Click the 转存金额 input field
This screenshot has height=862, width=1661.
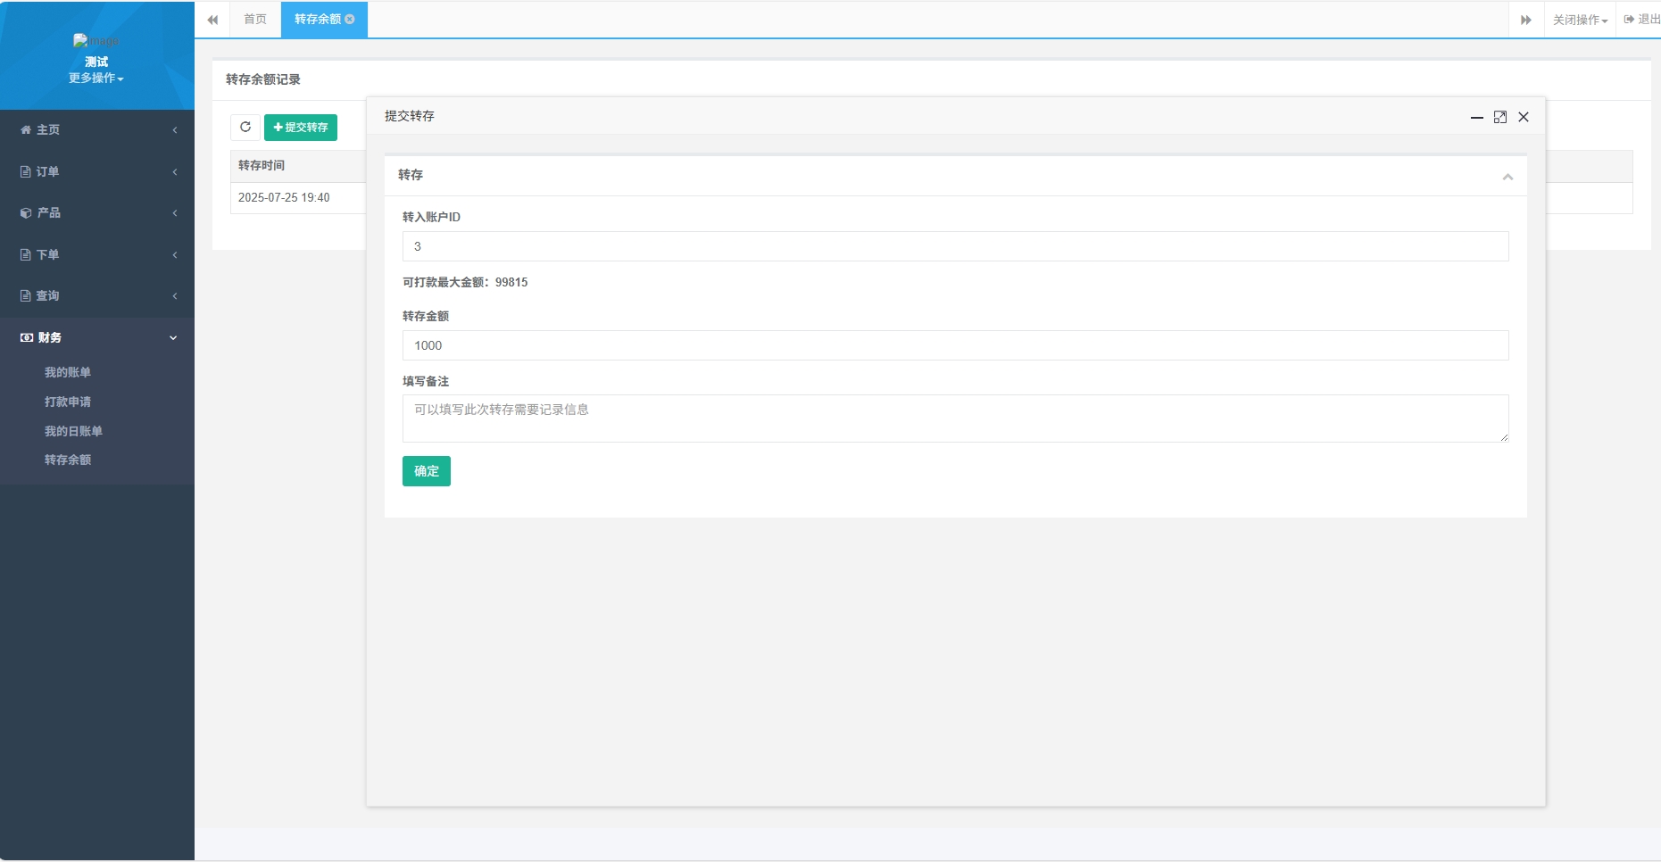(x=955, y=345)
